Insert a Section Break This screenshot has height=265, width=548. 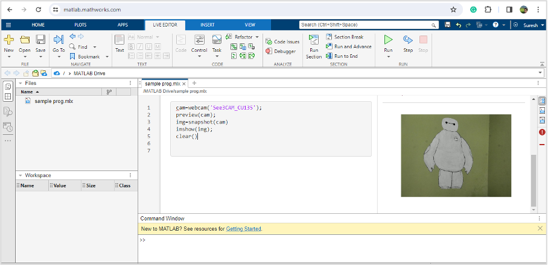tap(345, 37)
